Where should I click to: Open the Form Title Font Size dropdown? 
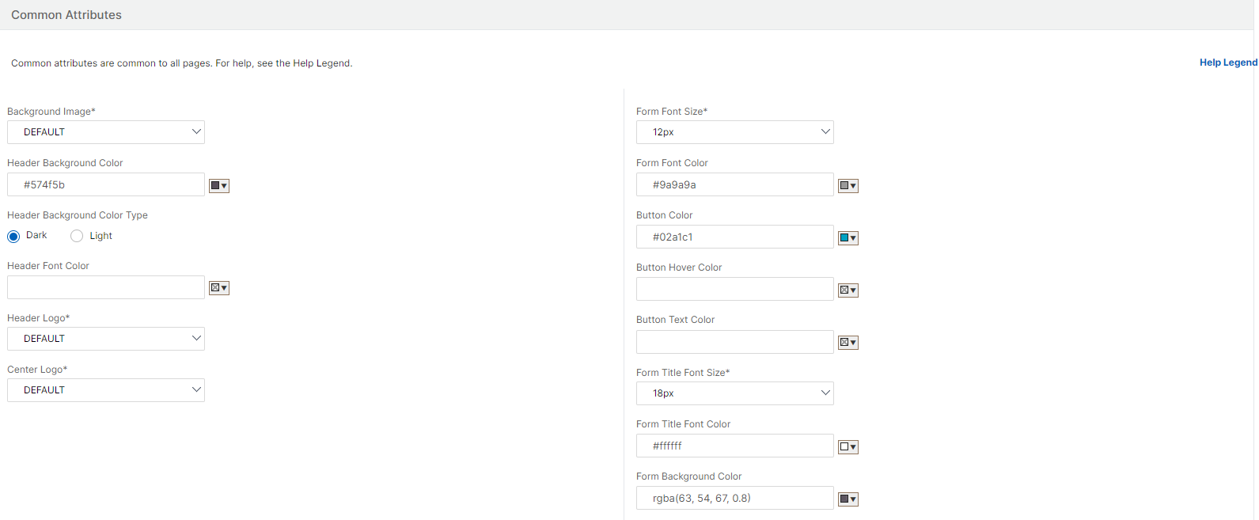click(x=735, y=393)
